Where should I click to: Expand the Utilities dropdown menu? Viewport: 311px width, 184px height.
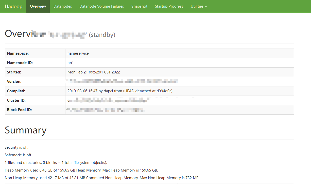tap(199, 6)
